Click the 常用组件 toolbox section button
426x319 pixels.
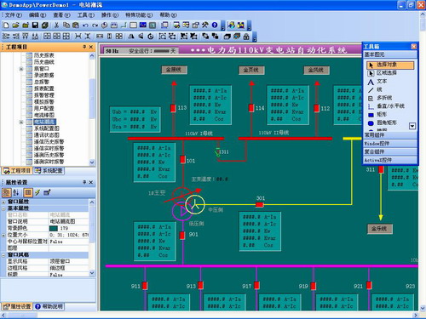pos(390,135)
